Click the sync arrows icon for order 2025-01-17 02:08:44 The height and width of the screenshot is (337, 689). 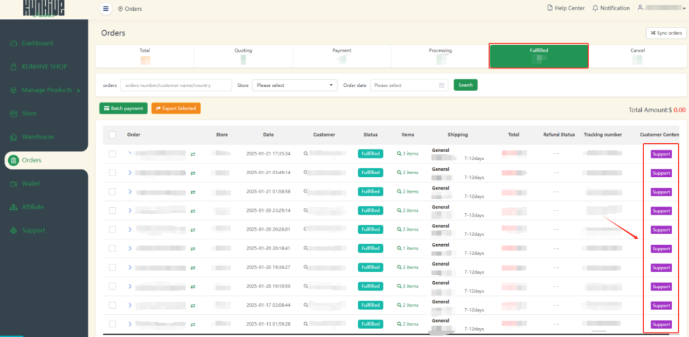pyautogui.click(x=193, y=305)
